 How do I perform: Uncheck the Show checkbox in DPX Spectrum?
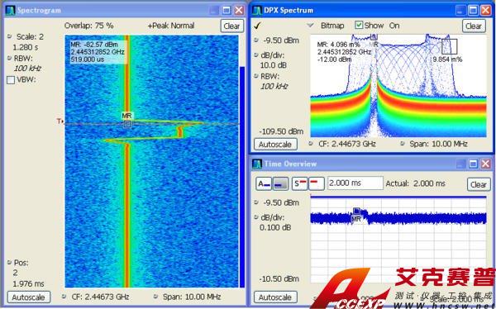click(x=359, y=25)
